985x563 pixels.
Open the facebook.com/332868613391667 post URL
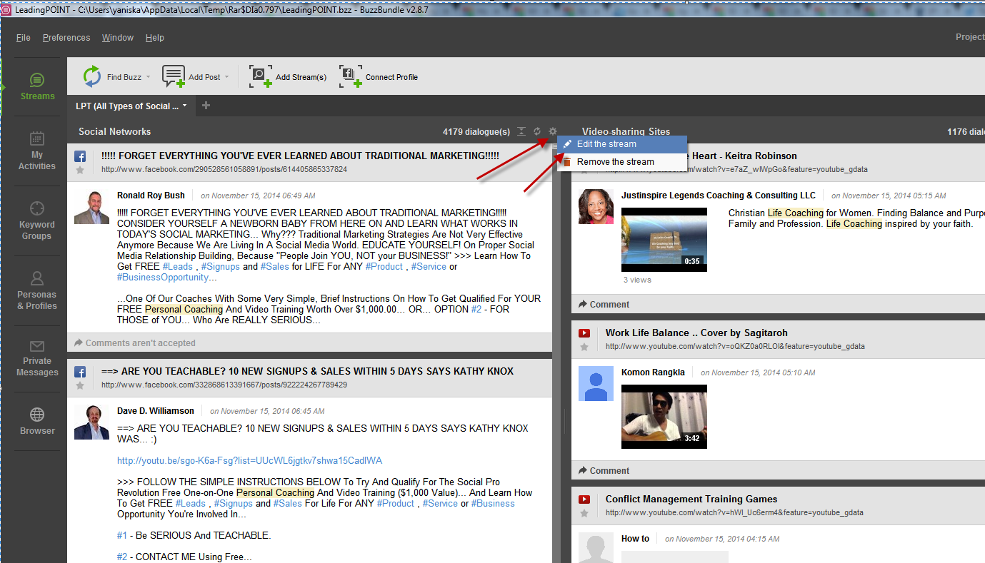[x=224, y=385]
